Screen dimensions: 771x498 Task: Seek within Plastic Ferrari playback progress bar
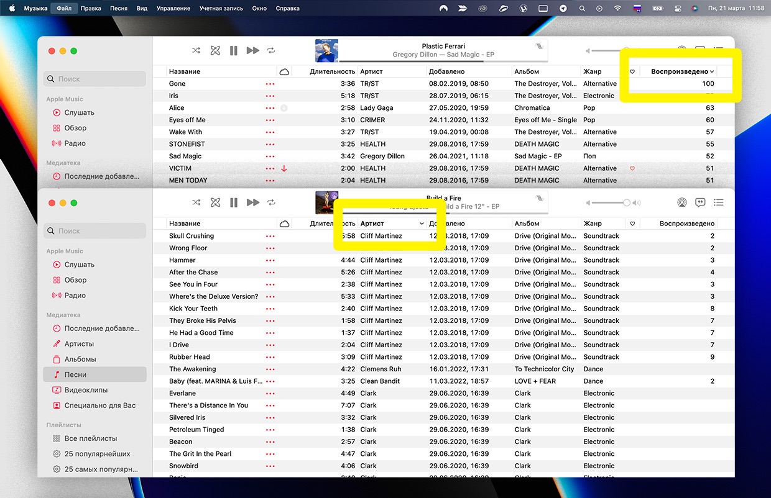click(443, 61)
